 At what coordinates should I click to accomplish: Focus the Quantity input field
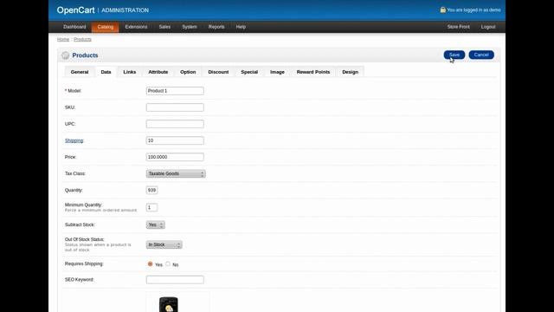(151, 191)
